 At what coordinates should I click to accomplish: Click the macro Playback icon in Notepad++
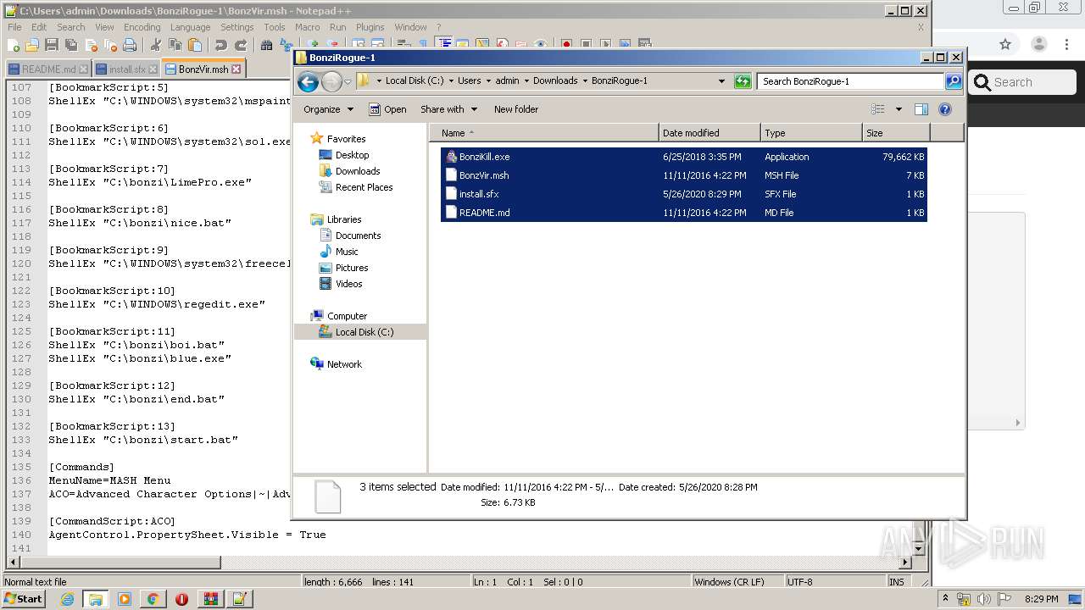(x=605, y=45)
